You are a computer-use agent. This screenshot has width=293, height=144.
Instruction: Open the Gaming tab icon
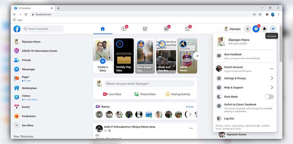click(187, 29)
